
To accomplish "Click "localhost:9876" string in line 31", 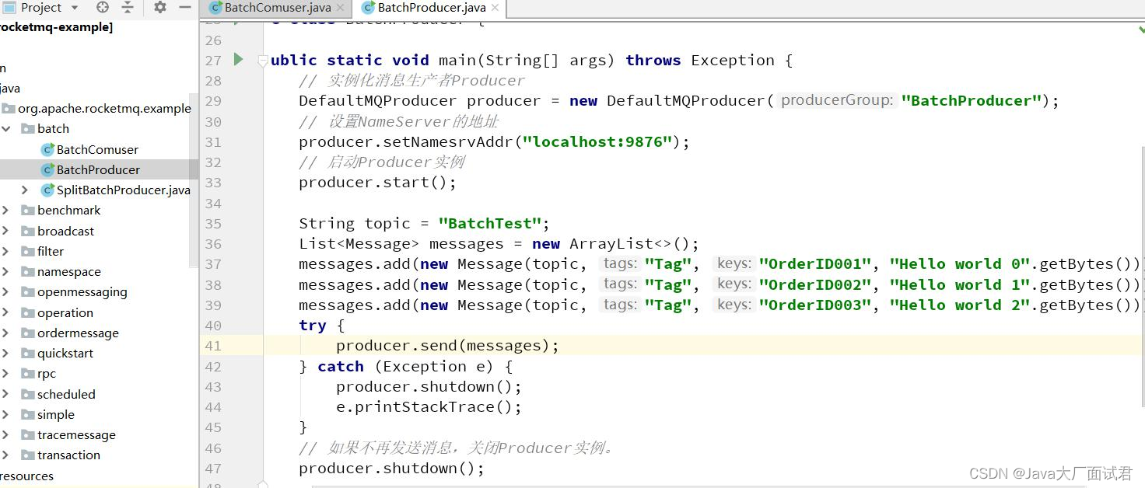I will point(597,142).
